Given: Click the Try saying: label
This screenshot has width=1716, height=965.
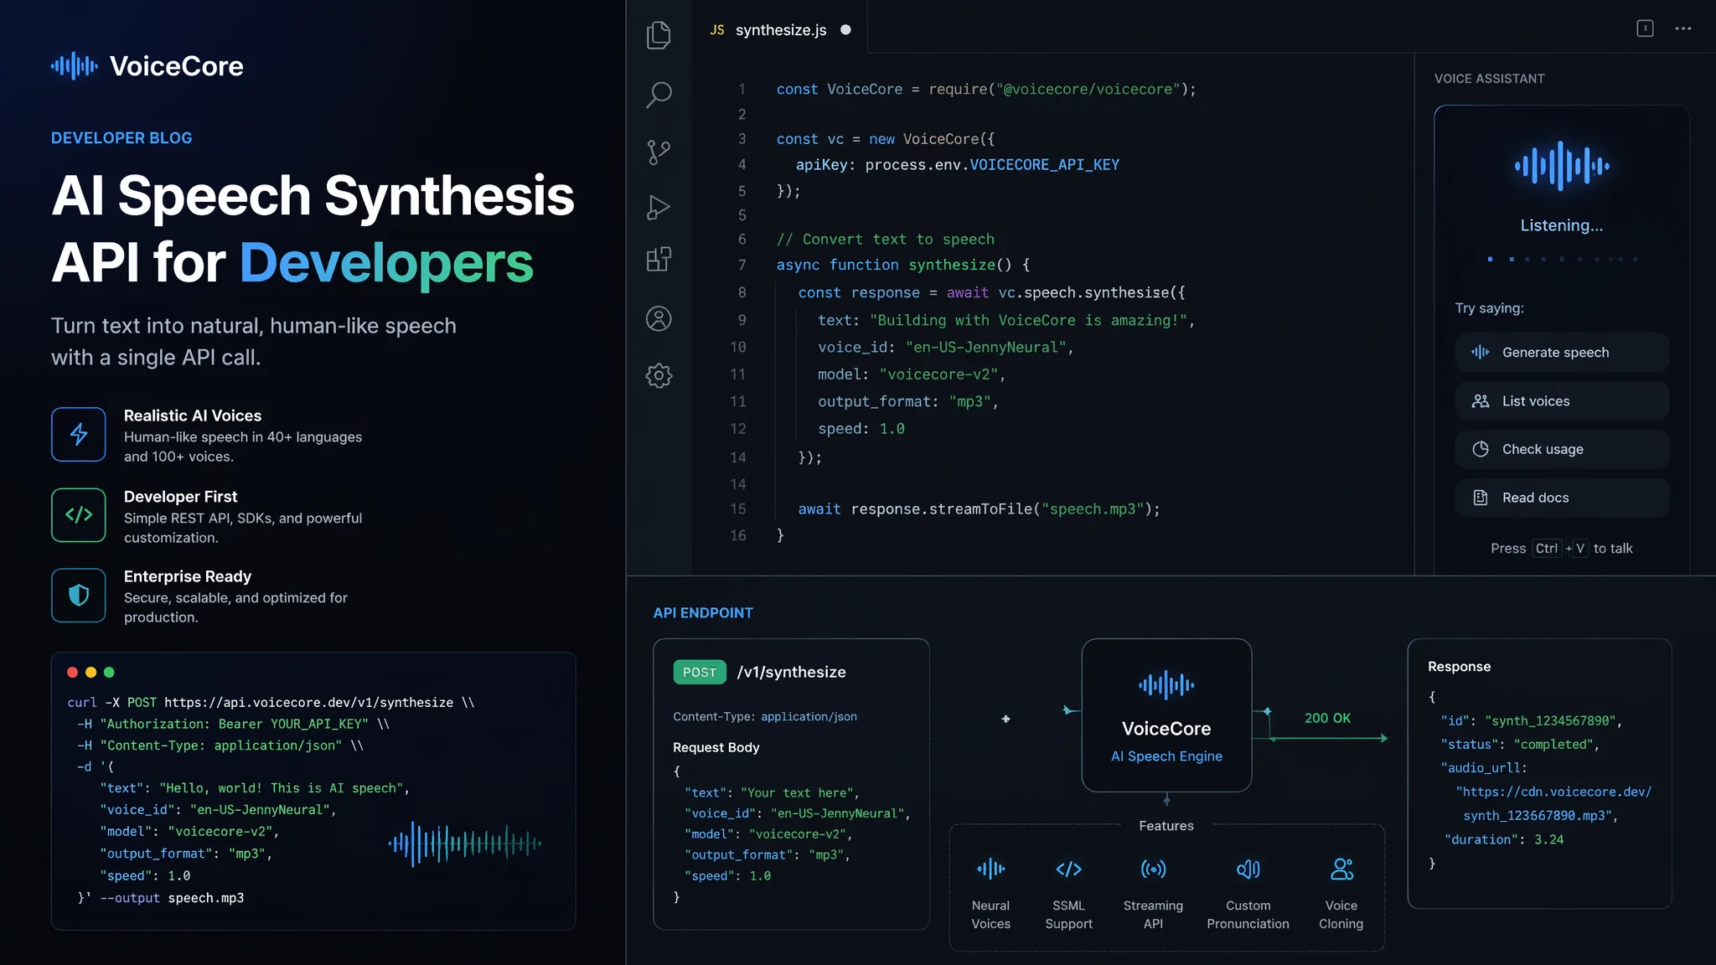Looking at the screenshot, I should coord(1489,308).
